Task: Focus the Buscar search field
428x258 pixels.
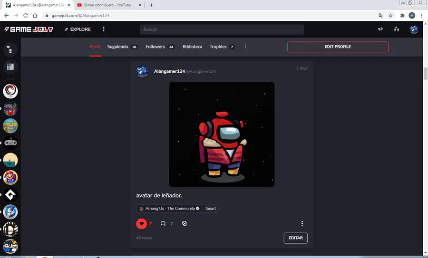Action: [222, 29]
